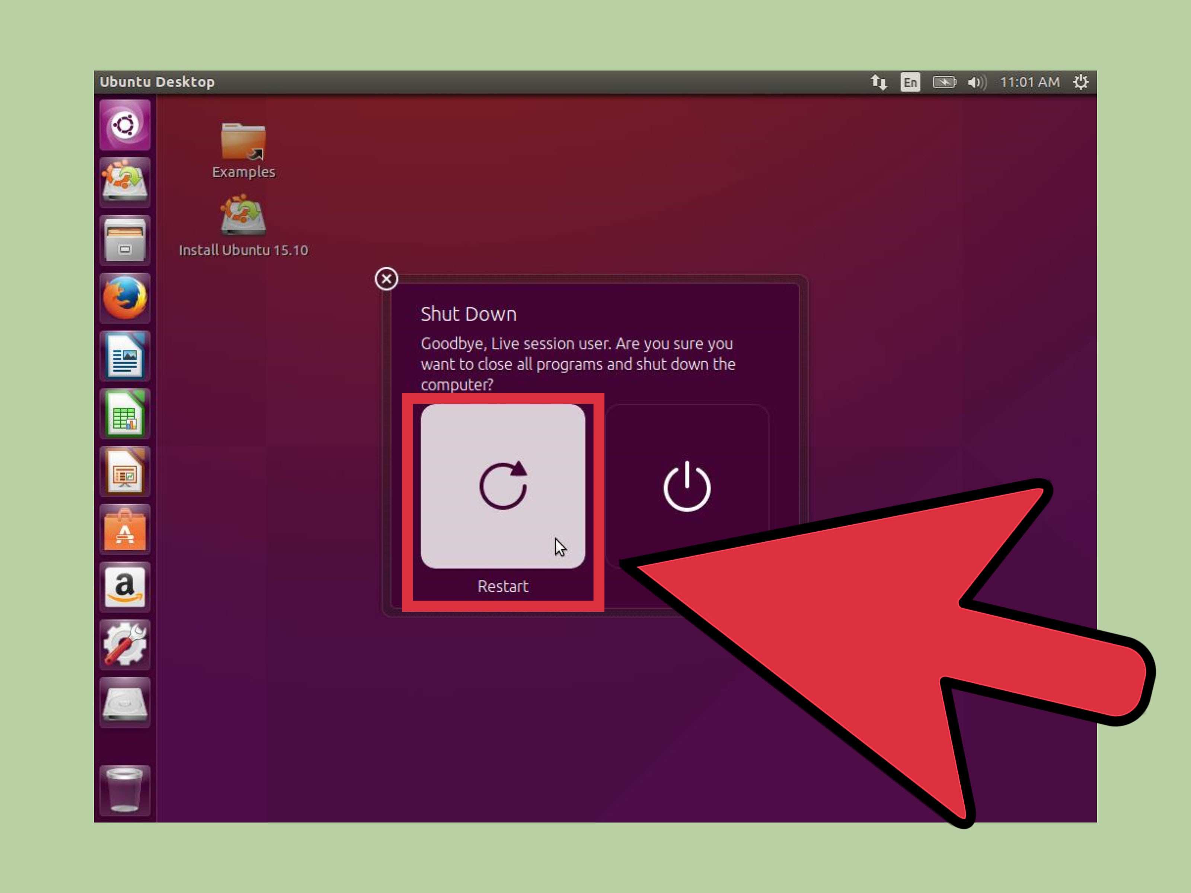Open the disk drive launcher icon
Image resolution: width=1191 pixels, height=893 pixels.
125,703
